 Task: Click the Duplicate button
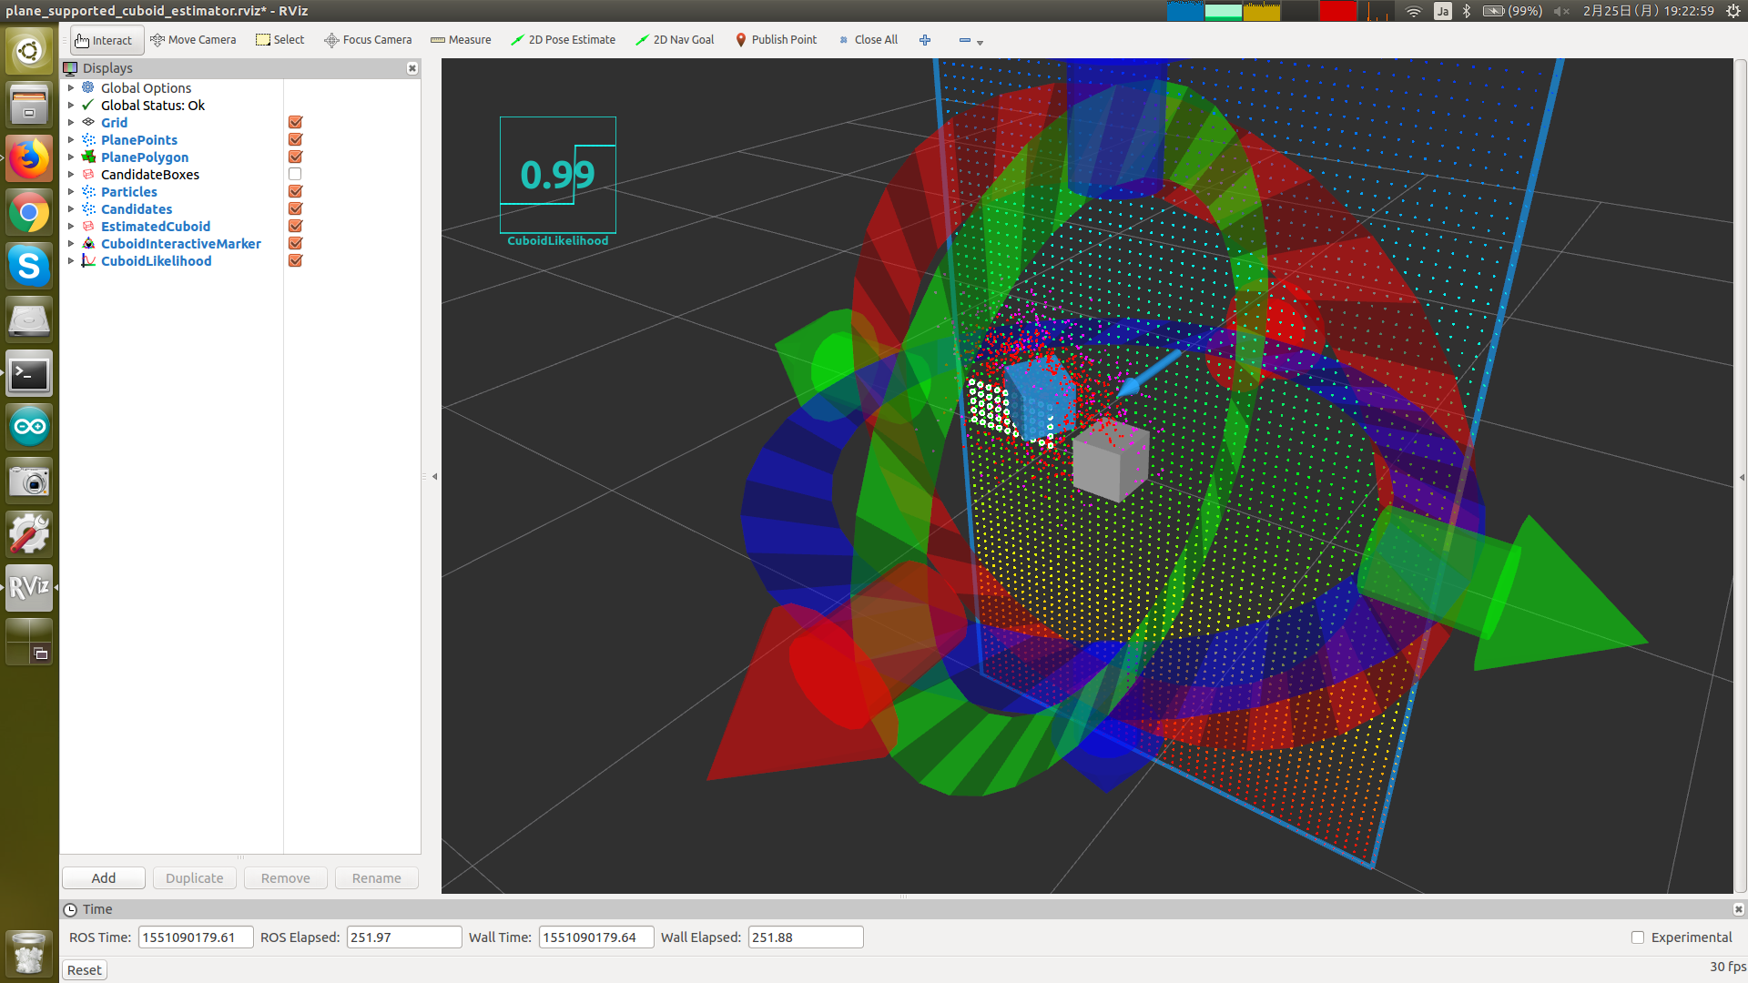(x=195, y=878)
